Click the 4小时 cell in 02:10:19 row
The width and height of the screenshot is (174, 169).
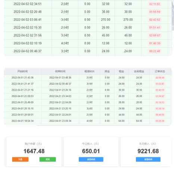[x=65, y=43]
